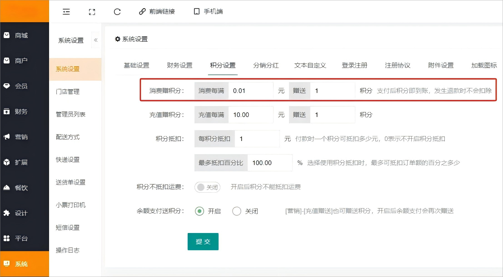Viewport: 503px width, 277px height.
Task: Open the 手机端 mobile view
Action: pos(208,12)
